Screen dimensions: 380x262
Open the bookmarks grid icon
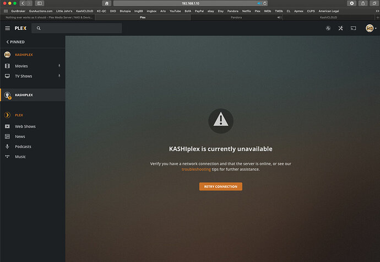[x=6, y=11]
